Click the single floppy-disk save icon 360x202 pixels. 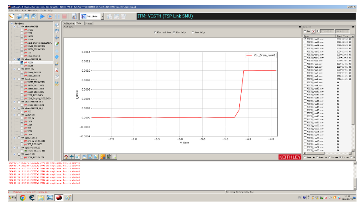click(x=27, y=16)
